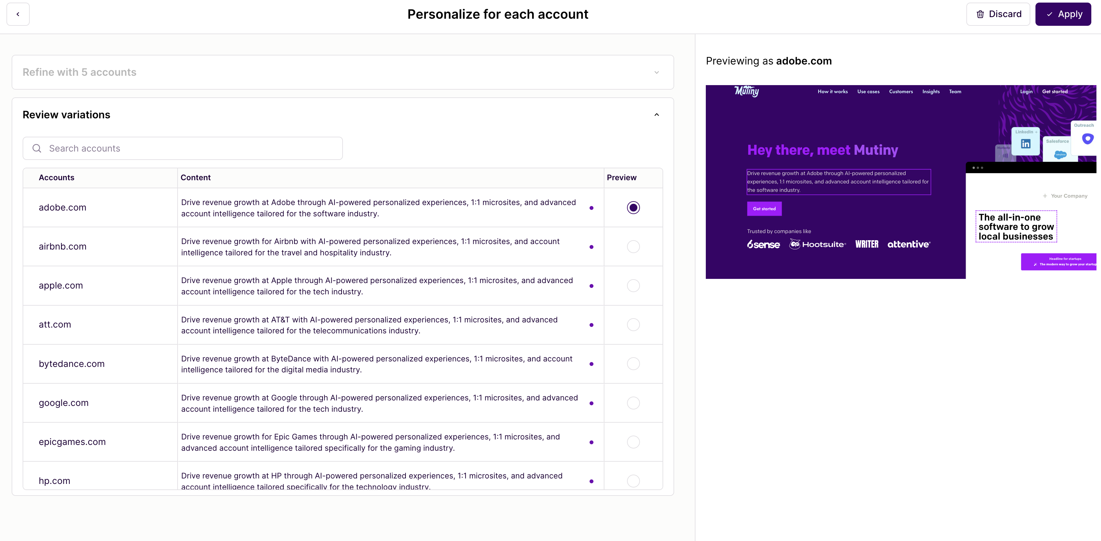
Task: Click the purple dot in google.com row
Action: point(591,403)
